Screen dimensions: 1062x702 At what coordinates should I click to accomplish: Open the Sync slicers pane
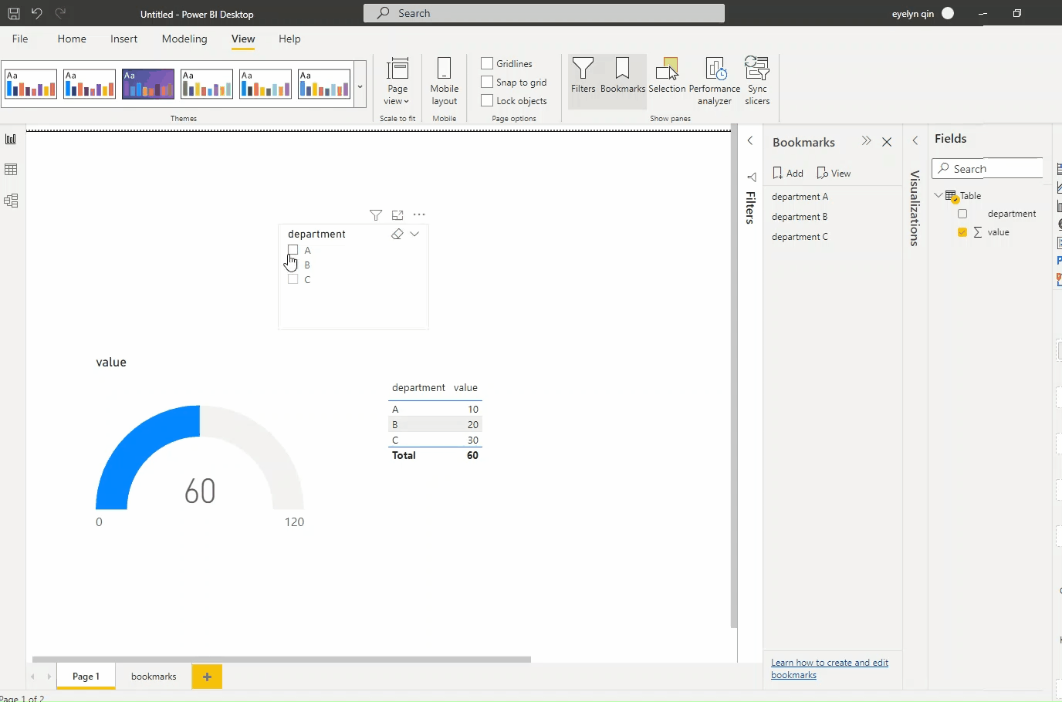point(757,82)
